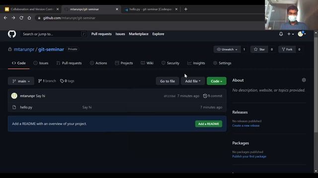Image resolution: width=318 pixels, height=178 pixels.
Task: Select the Code tab
Action: tap(19, 63)
